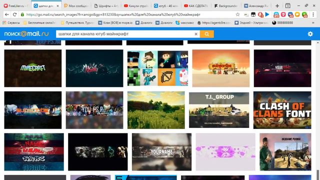Click the поиск@mail.ru logo

click(26, 34)
